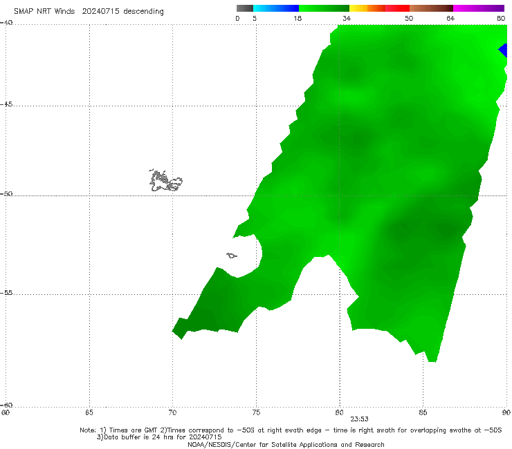The image size is (512, 449).
Task: Click the small Heard Island outline
Action: [x=232, y=256]
